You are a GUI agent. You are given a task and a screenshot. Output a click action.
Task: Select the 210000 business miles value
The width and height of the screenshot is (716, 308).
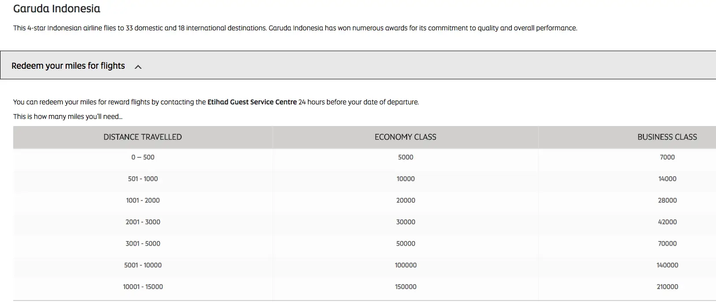tap(667, 287)
